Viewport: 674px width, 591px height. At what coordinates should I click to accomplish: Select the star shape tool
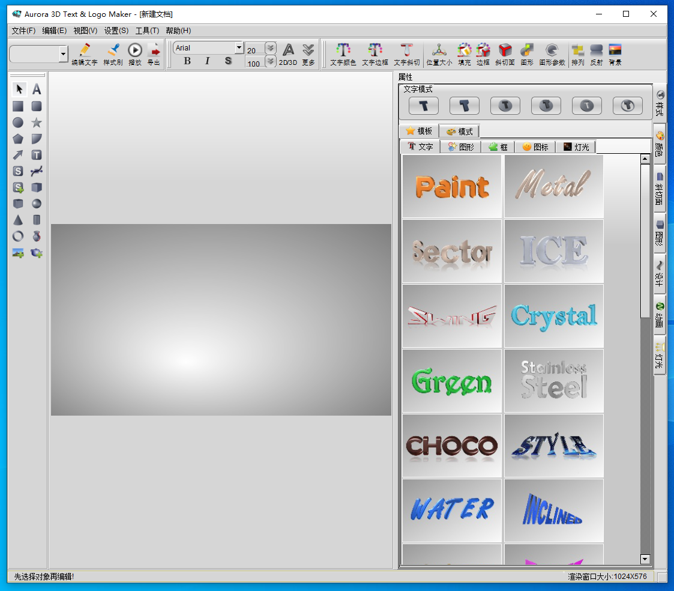click(x=37, y=123)
